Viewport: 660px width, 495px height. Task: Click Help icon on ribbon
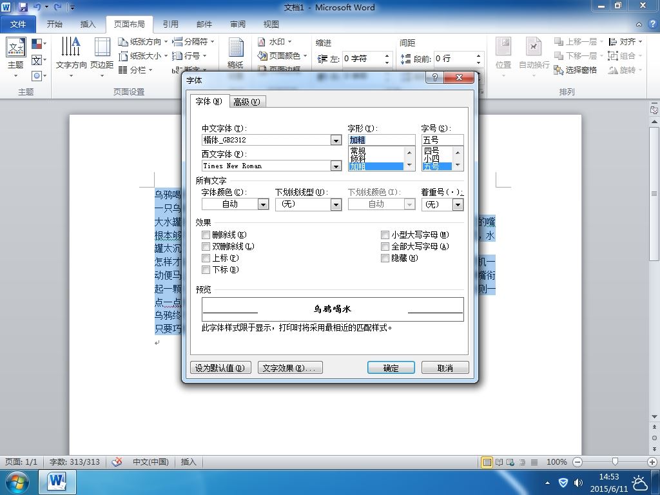pyautogui.click(x=652, y=24)
